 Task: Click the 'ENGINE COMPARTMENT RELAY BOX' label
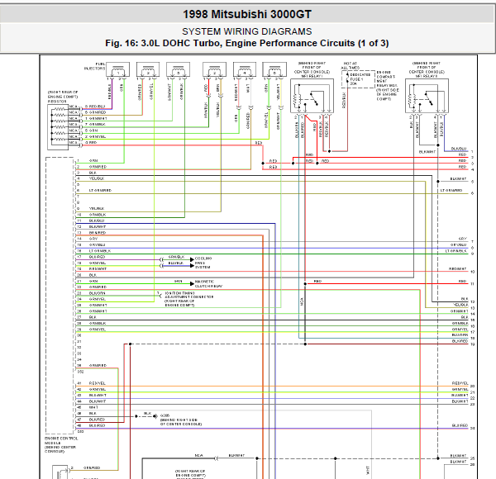click(386, 79)
